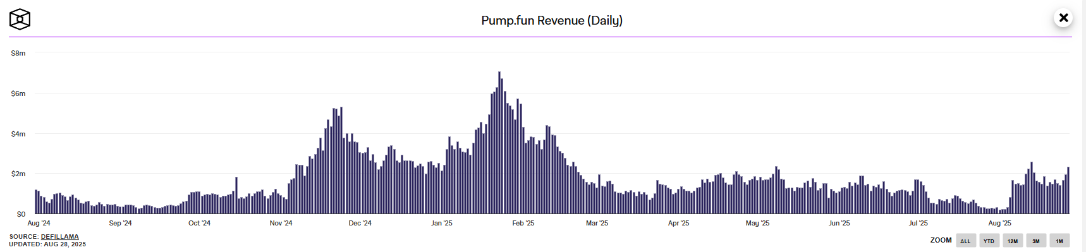Click the ZOOM label
1086x252 pixels.
[941, 240]
